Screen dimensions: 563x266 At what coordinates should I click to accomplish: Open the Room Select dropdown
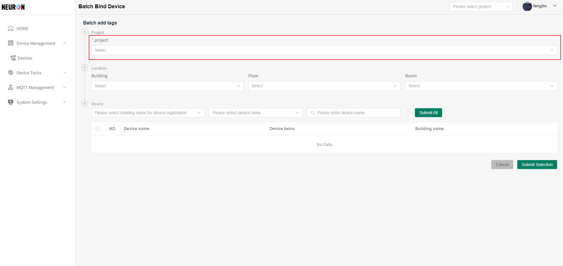tap(481, 86)
